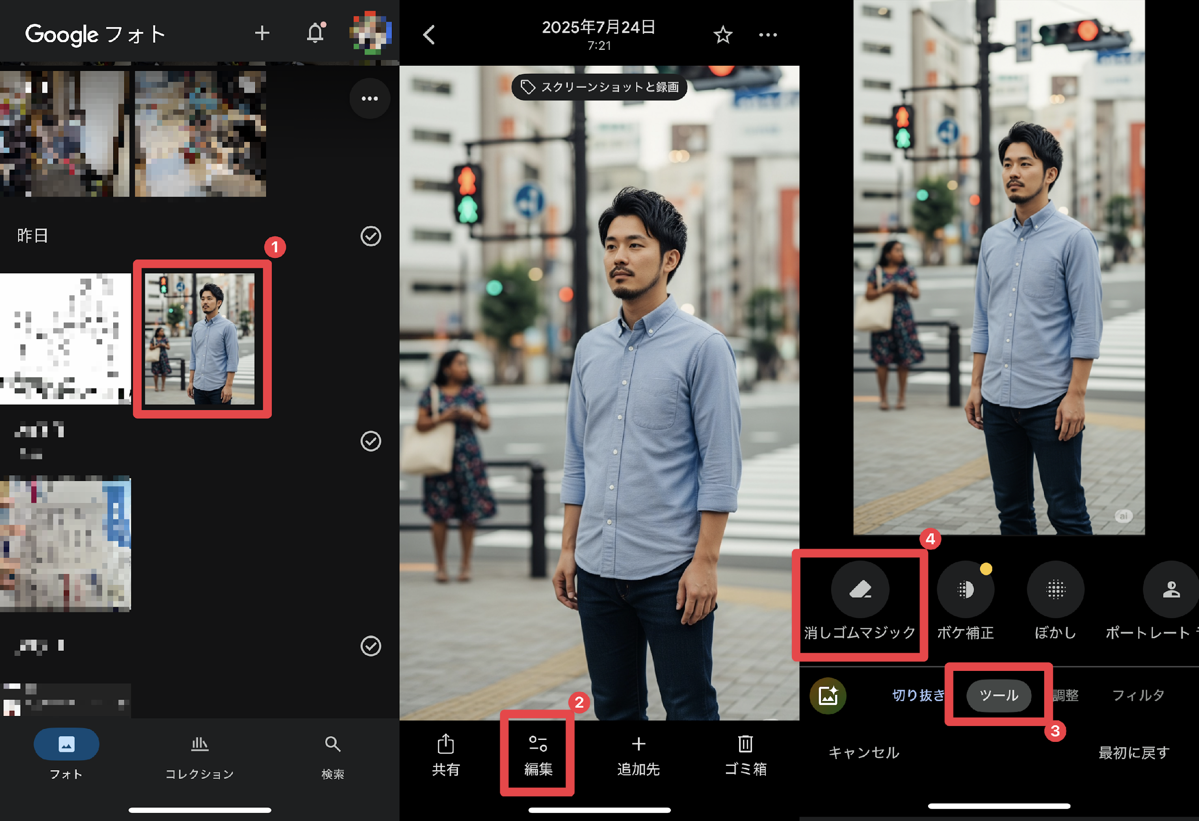The width and height of the screenshot is (1199, 821).
Task: Select the ぼかし blur tool
Action: [1056, 601]
